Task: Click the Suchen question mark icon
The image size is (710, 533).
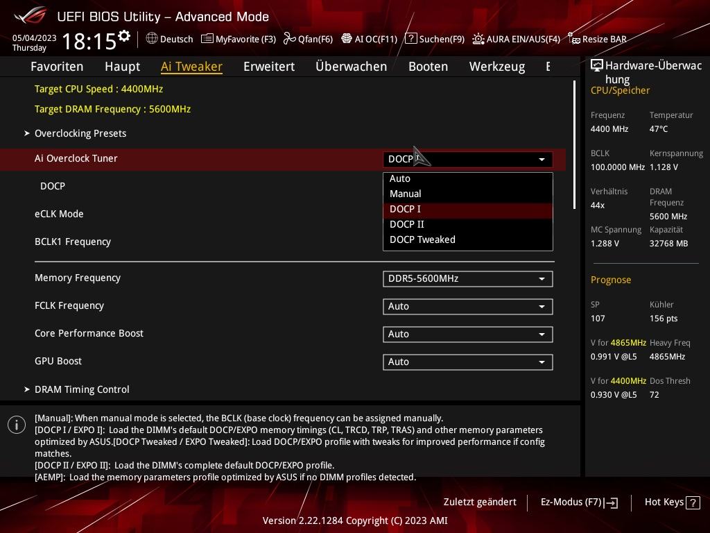Action: (410, 39)
